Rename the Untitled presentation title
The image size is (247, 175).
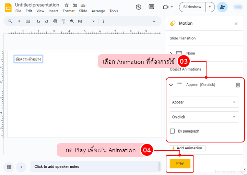click(x=37, y=5)
